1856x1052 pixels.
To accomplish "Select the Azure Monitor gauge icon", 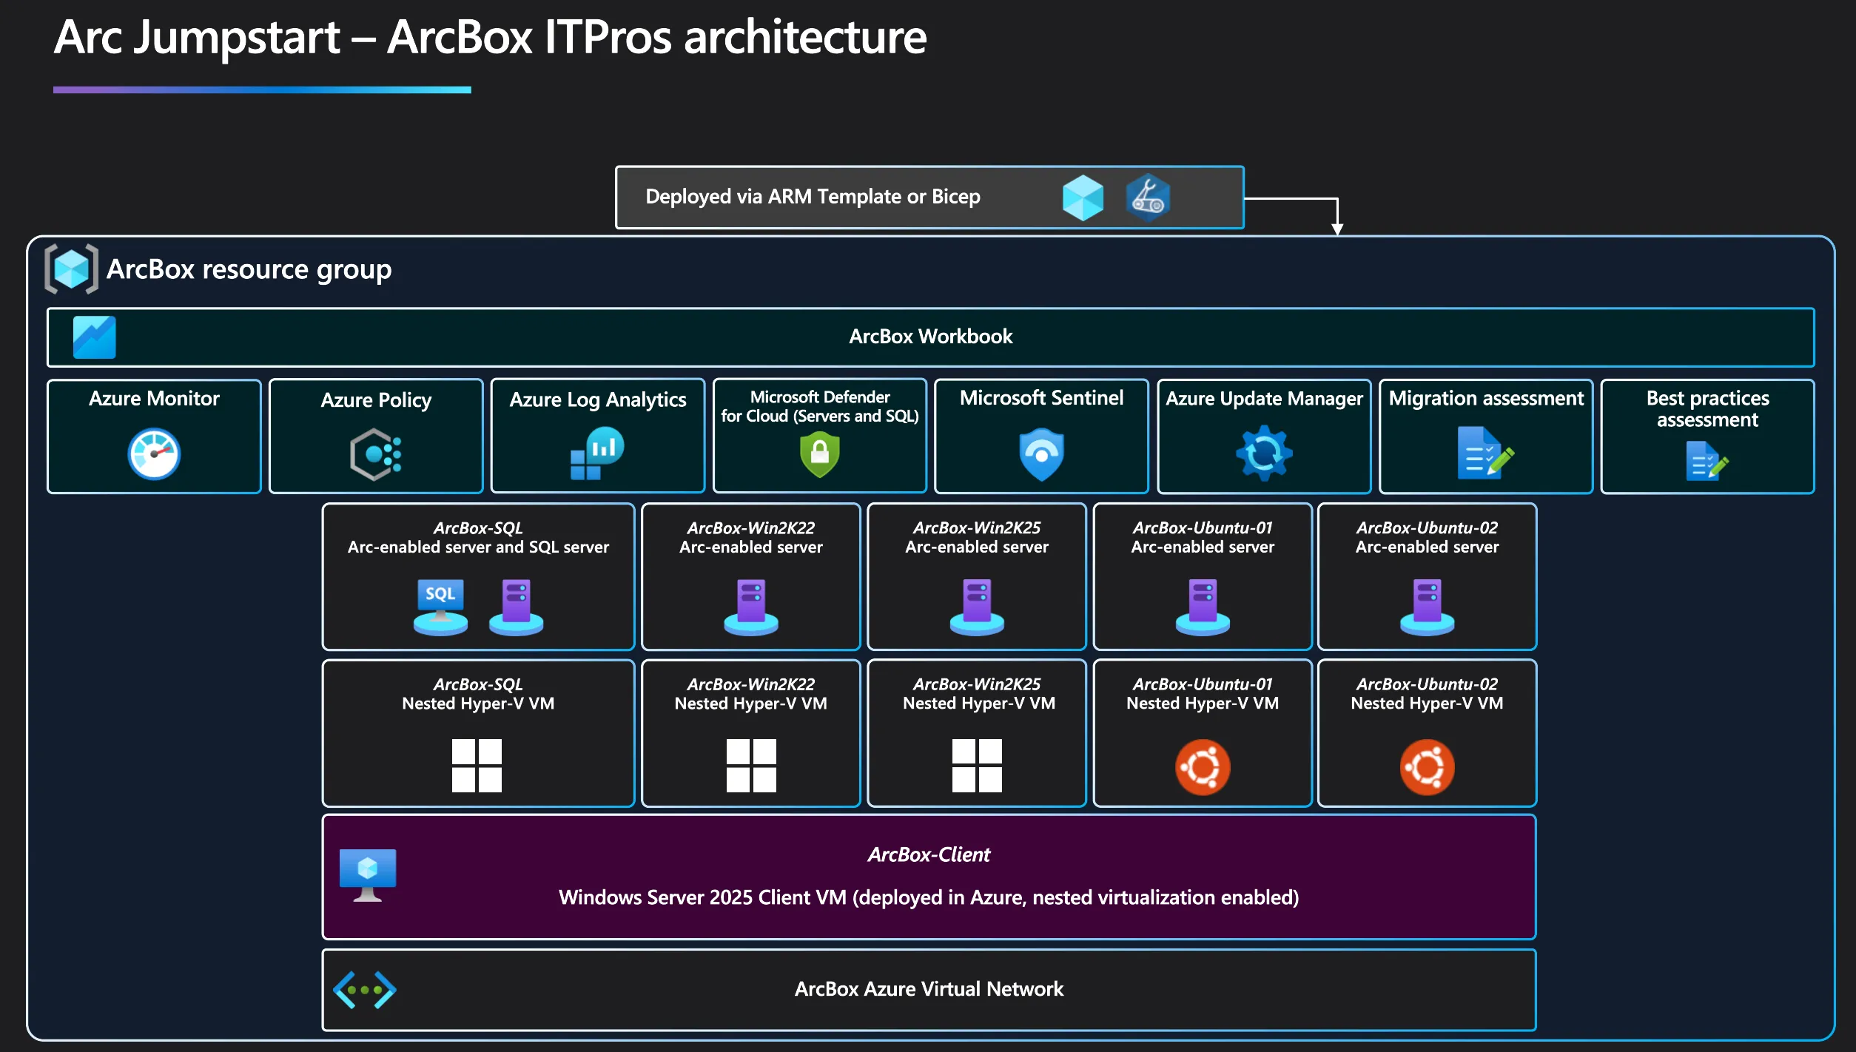I will [154, 453].
